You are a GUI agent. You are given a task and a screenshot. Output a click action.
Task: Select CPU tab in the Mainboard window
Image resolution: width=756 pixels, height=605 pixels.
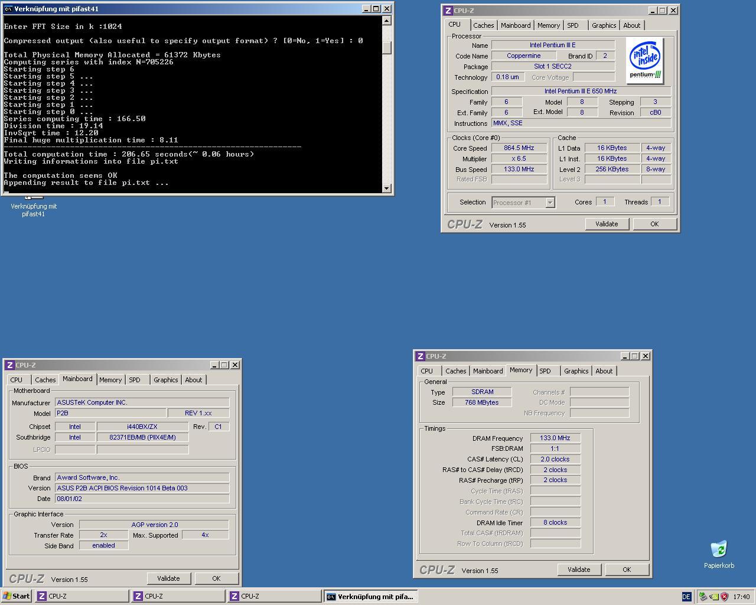point(17,380)
